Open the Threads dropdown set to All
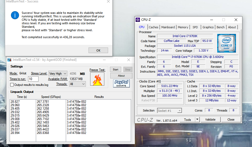The height and width of the screenshot is (147, 252). pyautogui.click(x=78, y=84)
